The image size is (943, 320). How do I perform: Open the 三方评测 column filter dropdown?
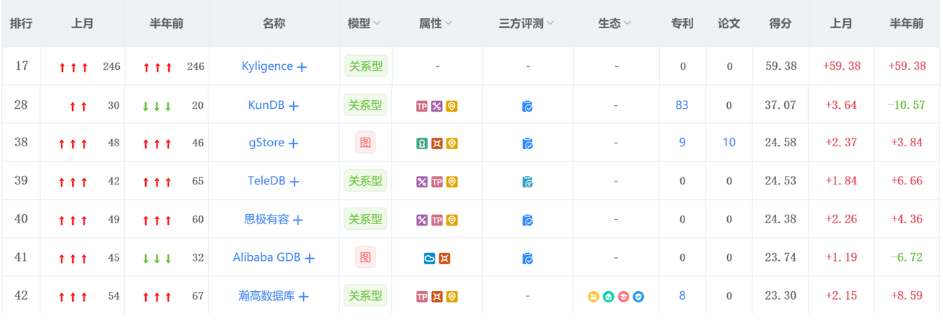click(550, 24)
